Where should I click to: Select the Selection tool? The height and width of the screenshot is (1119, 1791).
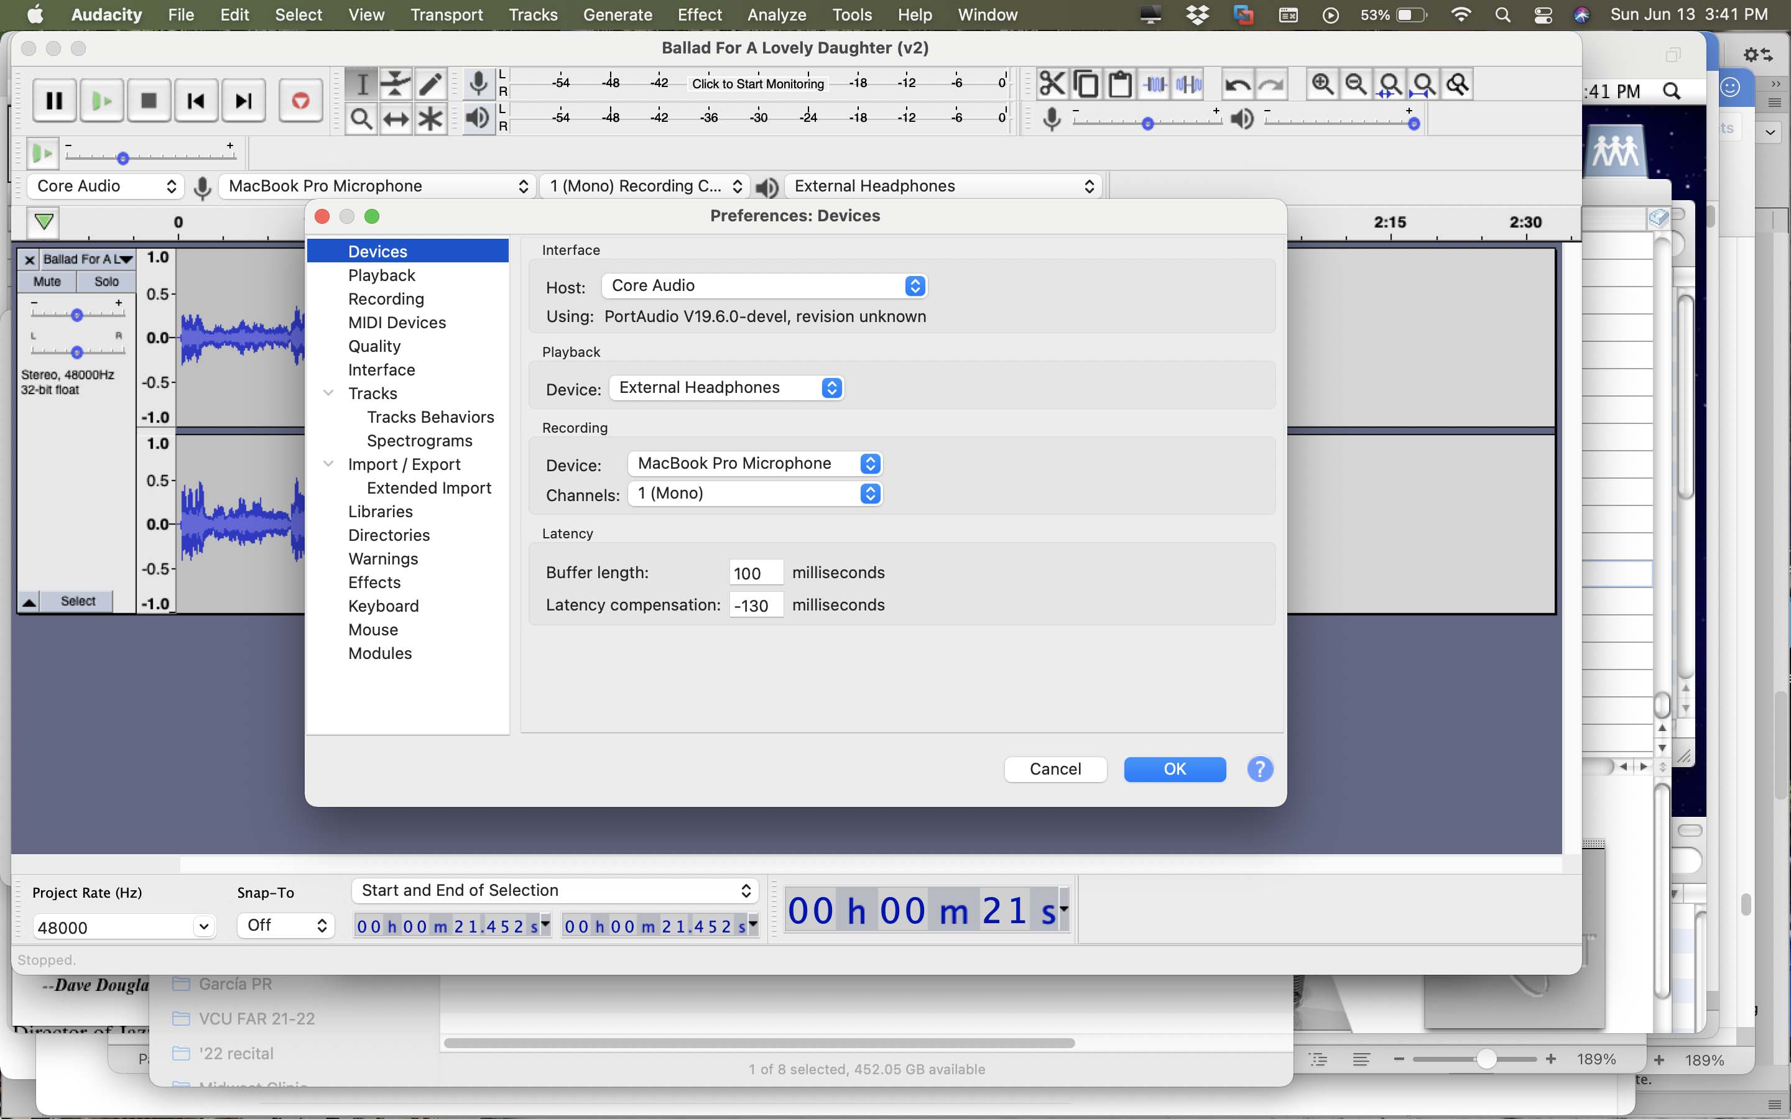click(363, 84)
